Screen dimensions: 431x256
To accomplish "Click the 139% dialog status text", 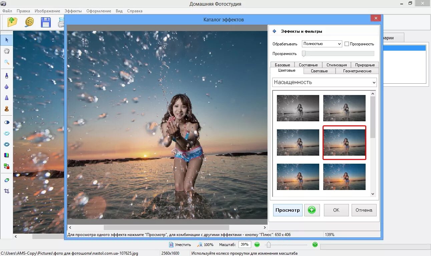I will pyautogui.click(x=330, y=235).
